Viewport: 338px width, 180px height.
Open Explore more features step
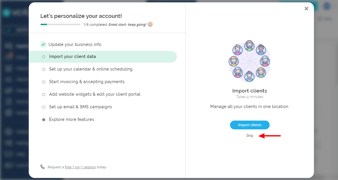coord(72,119)
